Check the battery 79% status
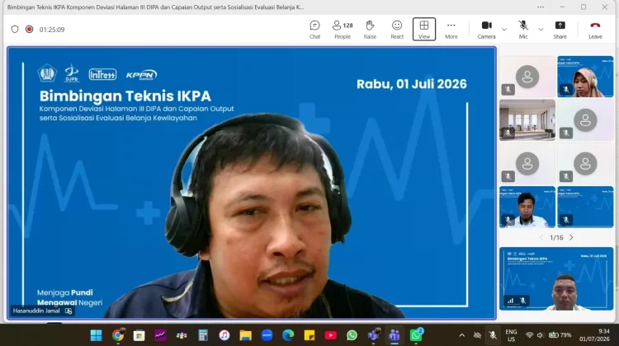 click(x=560, y=335)
